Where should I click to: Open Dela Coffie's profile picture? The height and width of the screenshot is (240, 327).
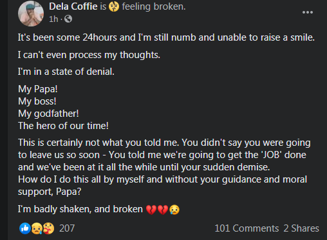[x=31, y=14]
